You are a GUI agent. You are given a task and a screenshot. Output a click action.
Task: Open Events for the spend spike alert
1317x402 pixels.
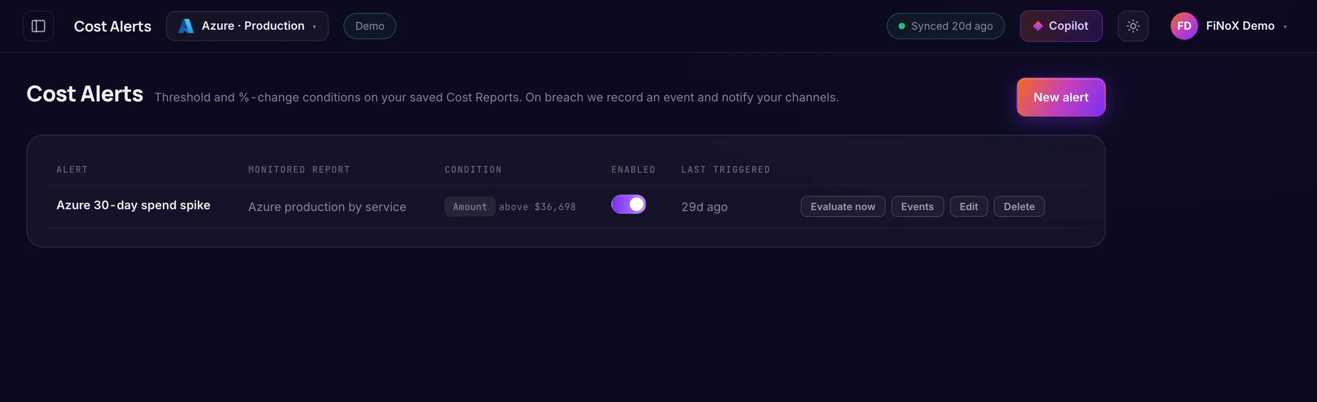917,207
